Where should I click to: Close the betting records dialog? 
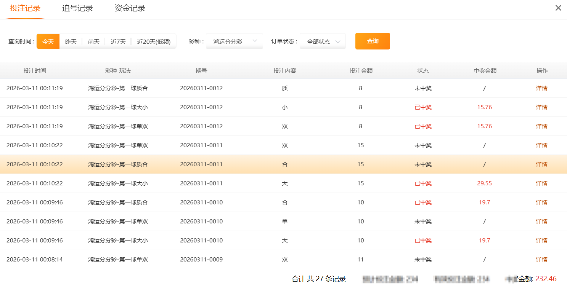558,8
